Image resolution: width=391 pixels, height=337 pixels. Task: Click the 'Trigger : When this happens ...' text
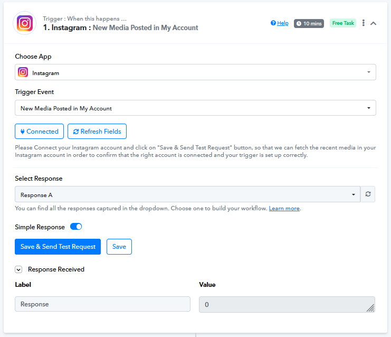pyautogui.click(x=85, y=18)
